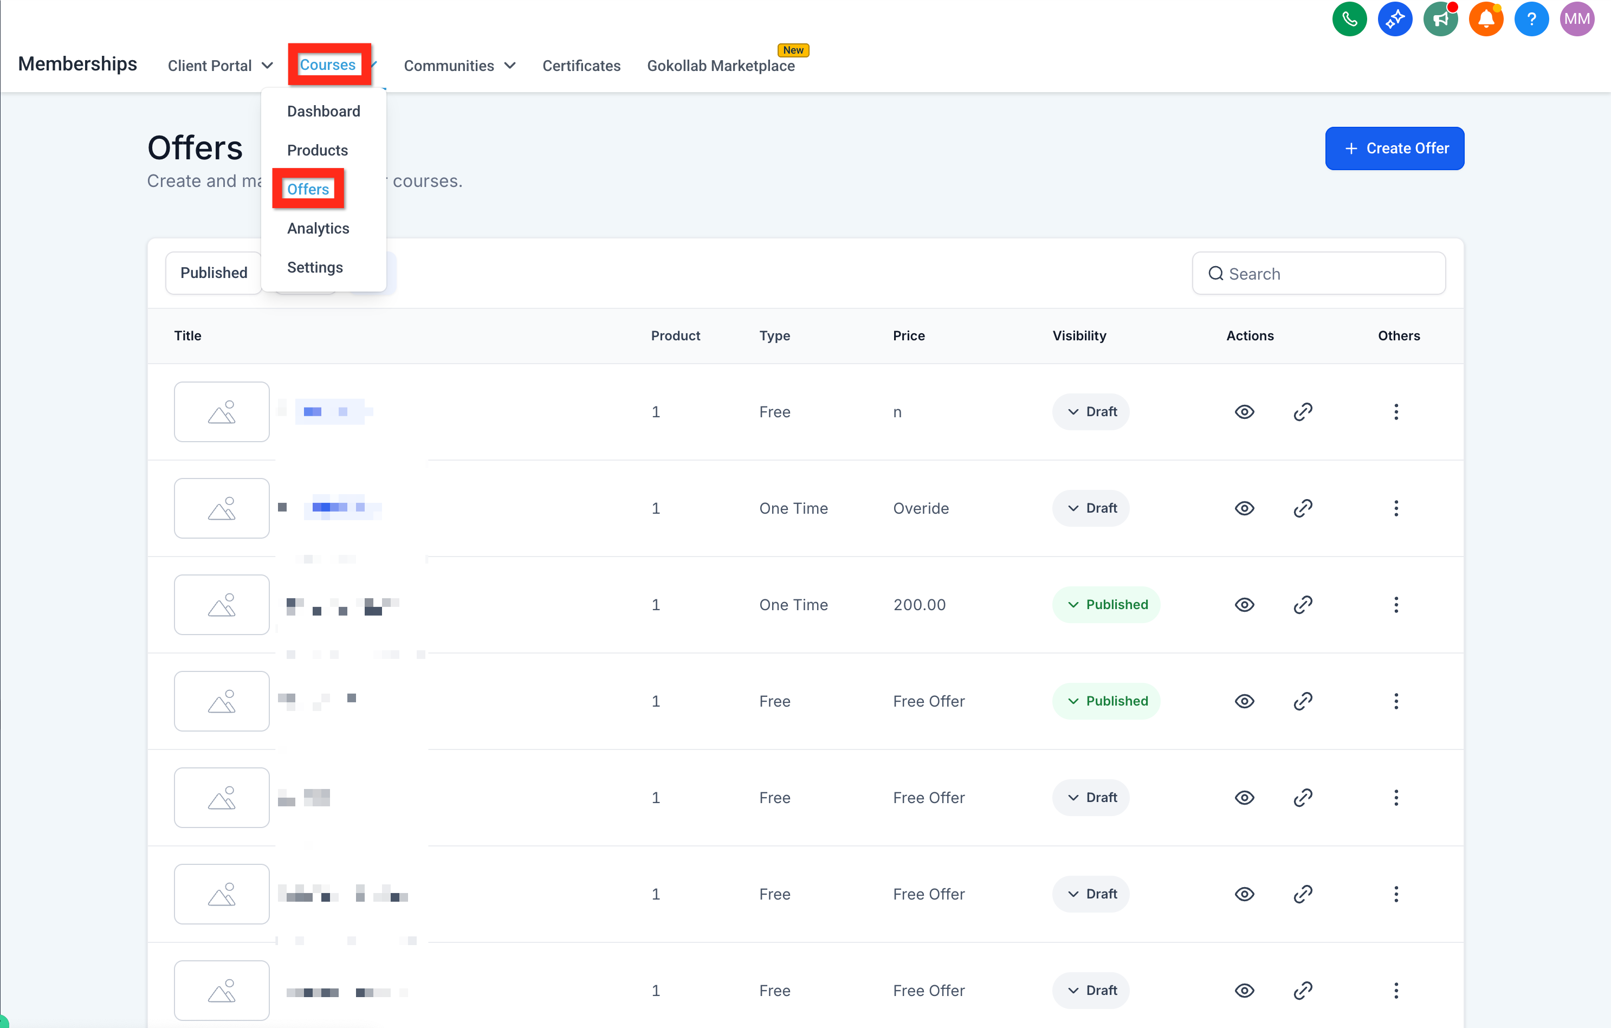The width and height of the screenshot is (1611, 1028).
Task: Open Published visibility dropdown for 200.00 offer
Action: coord(1105,604)
